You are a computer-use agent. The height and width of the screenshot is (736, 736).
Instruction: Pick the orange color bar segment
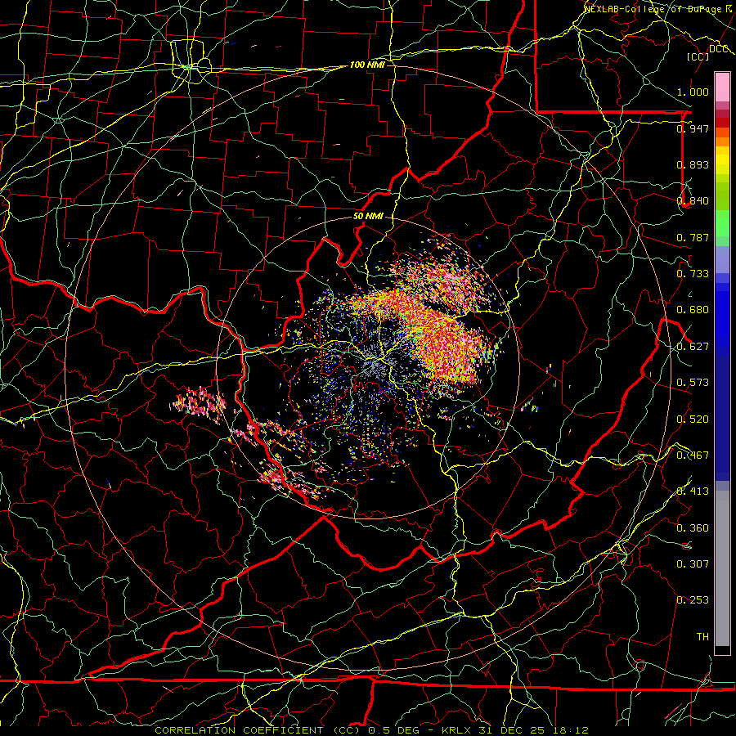pyautogui.click(x=722, y=141)
